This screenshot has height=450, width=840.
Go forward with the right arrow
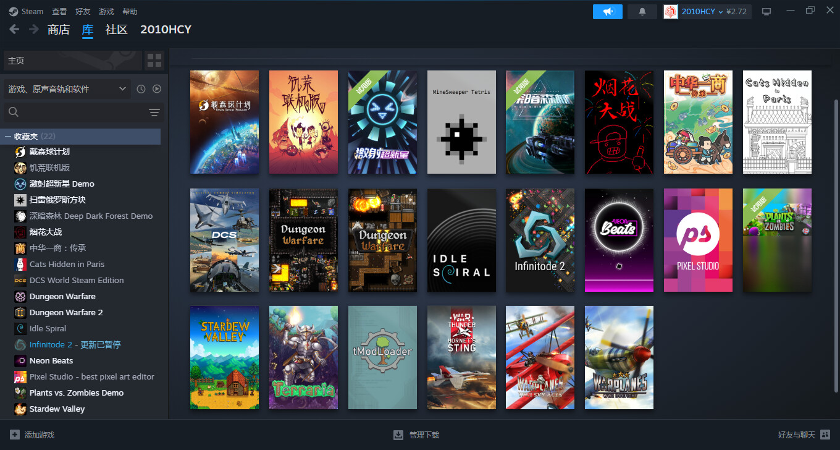tap(33, 29)
